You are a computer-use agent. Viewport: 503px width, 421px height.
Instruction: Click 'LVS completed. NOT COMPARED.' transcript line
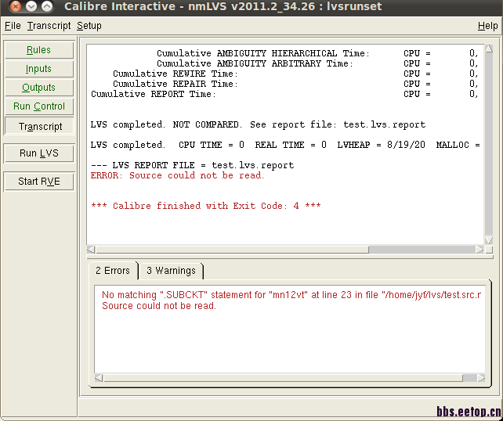click(x=258, y=124)
